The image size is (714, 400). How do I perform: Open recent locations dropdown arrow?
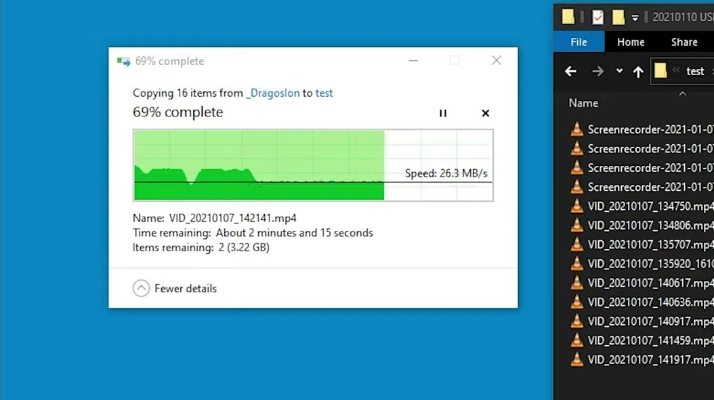coord(619,71)
